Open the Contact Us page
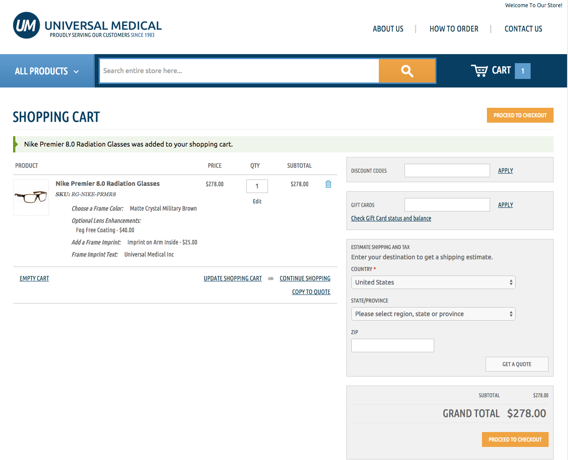 [x=523, y=29]
